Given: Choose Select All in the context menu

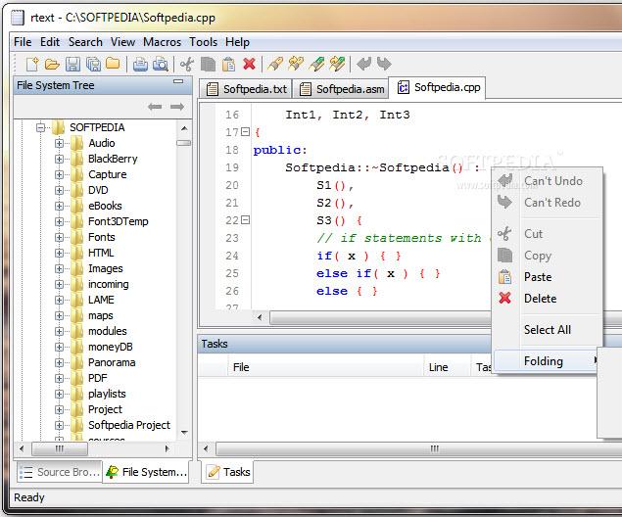Looking at the screenshot, I should click(x=547, y=330).
